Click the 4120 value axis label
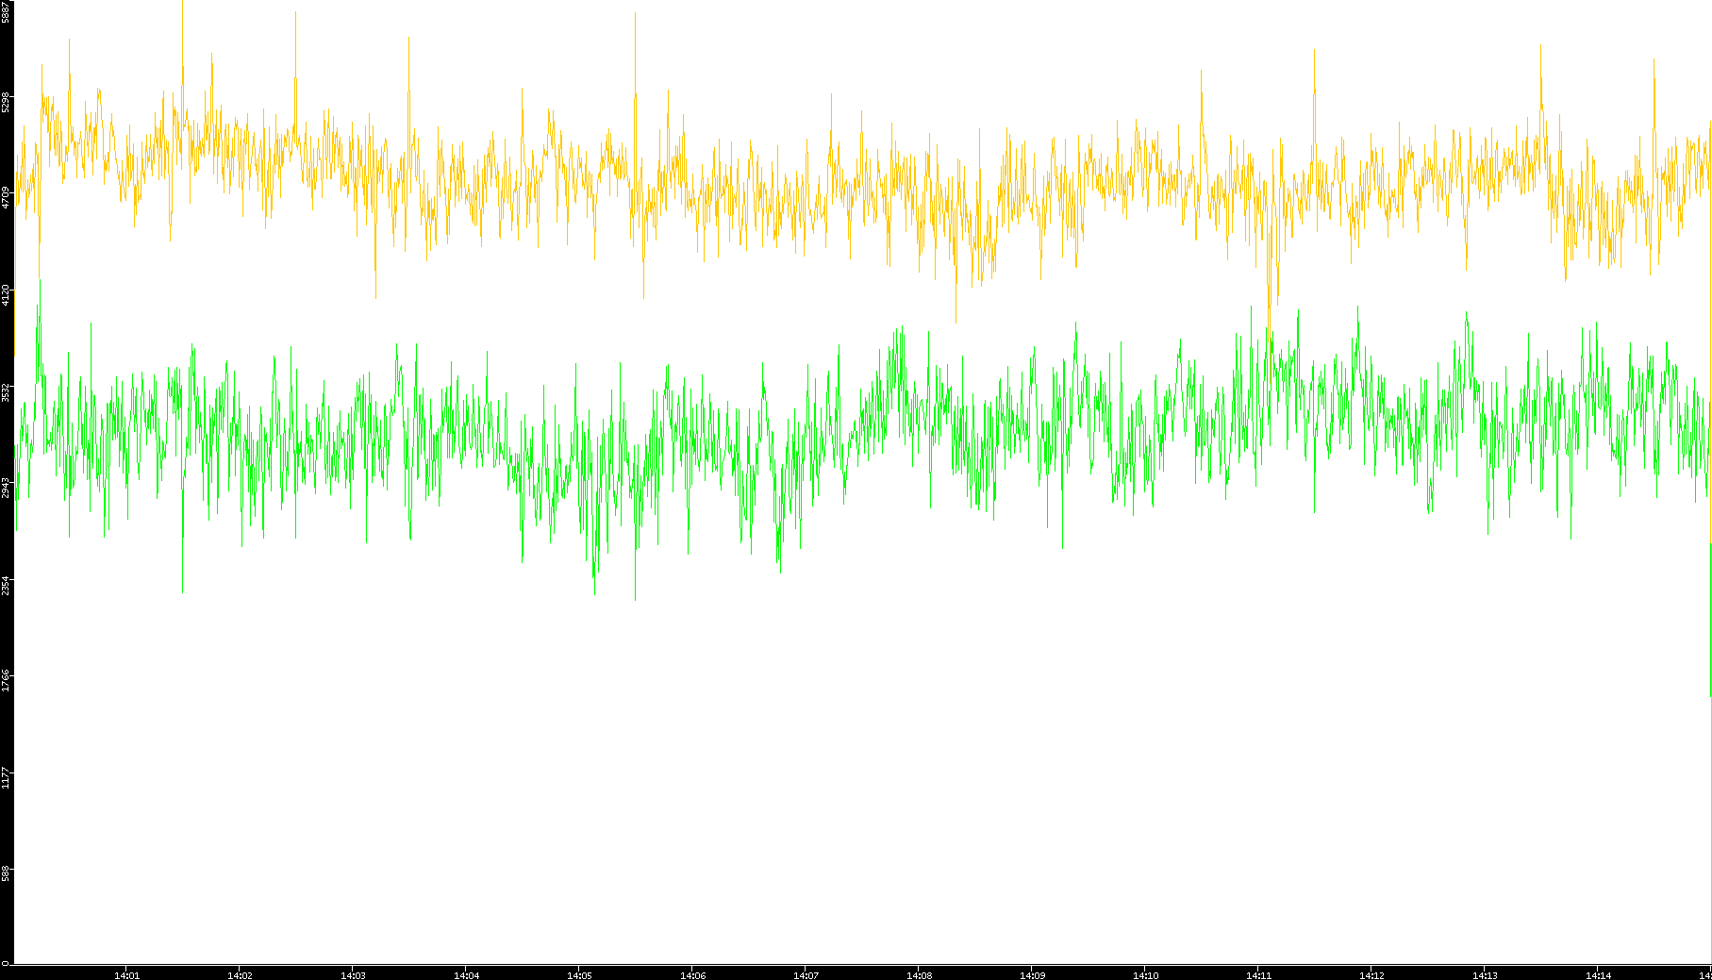1712x980 pixels. click(x=6, y=294)
